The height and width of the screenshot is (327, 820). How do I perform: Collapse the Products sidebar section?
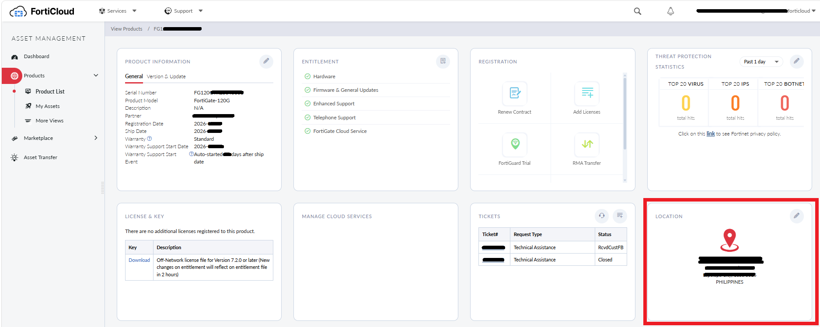96,76
